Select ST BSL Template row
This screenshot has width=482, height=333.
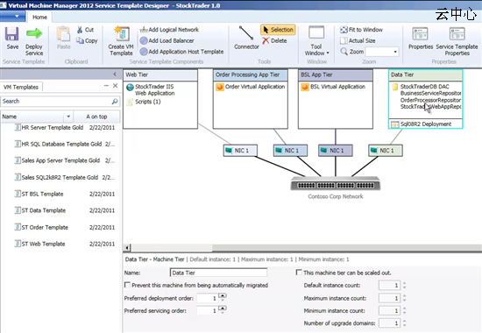(65, 194)
